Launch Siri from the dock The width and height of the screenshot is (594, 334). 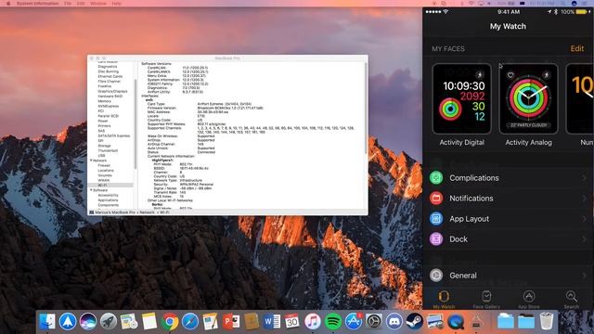pos(88,322)
